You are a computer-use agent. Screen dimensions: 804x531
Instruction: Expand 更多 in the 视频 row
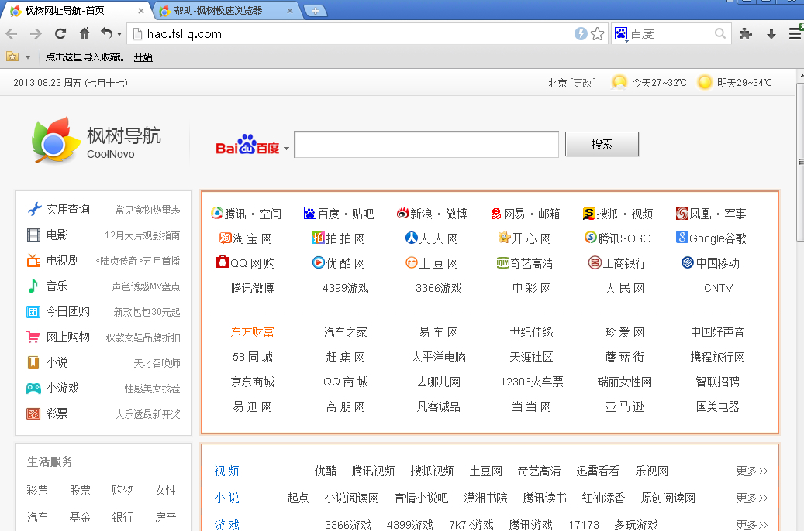pos(751,471)
